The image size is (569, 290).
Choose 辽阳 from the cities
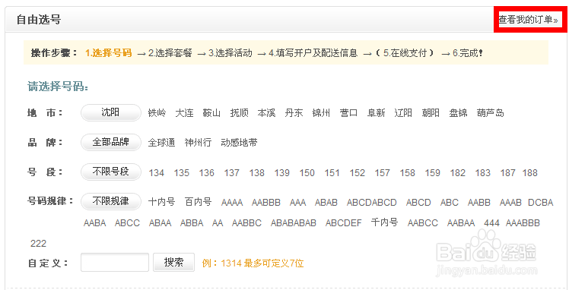[403, 113]
